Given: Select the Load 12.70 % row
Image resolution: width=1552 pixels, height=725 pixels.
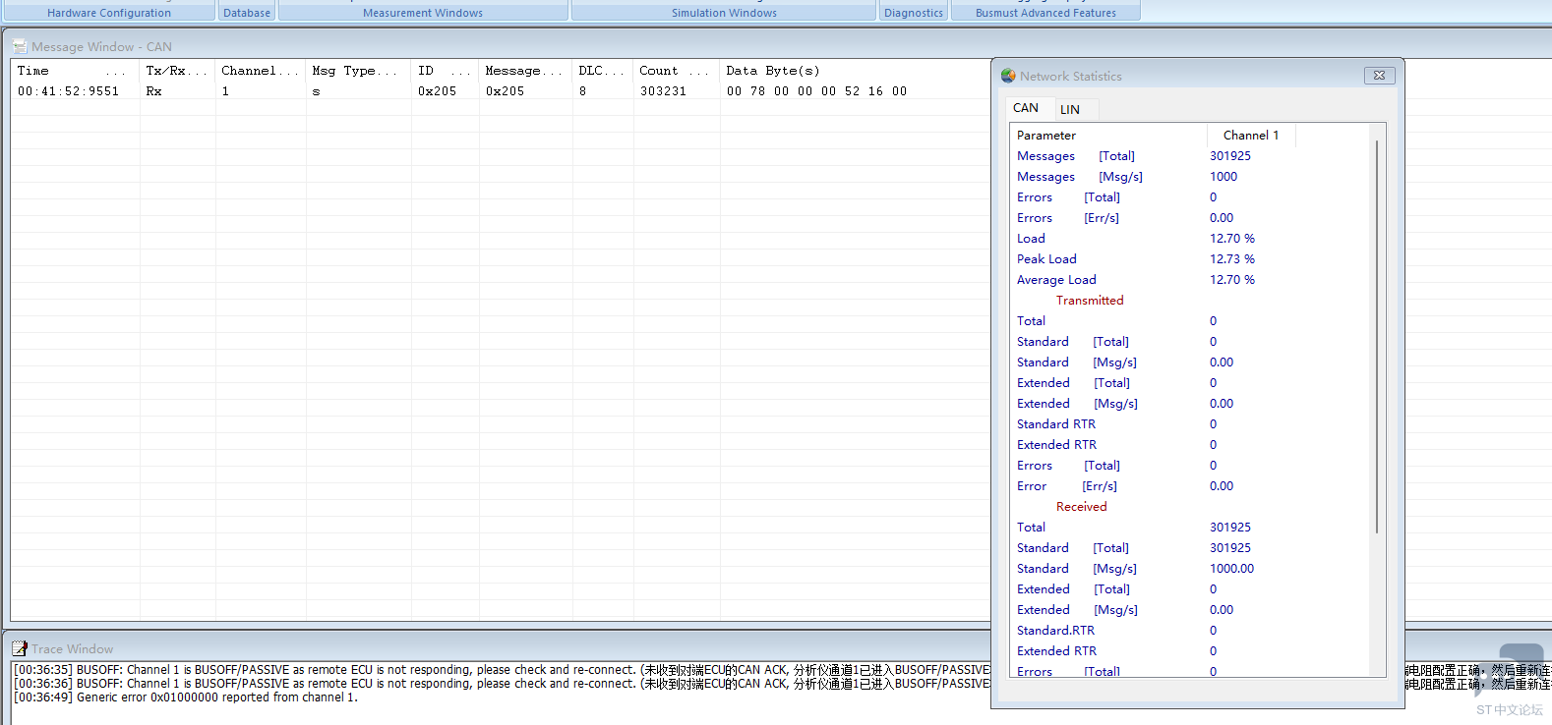Looking at the screenshot, I should 1190,239.
